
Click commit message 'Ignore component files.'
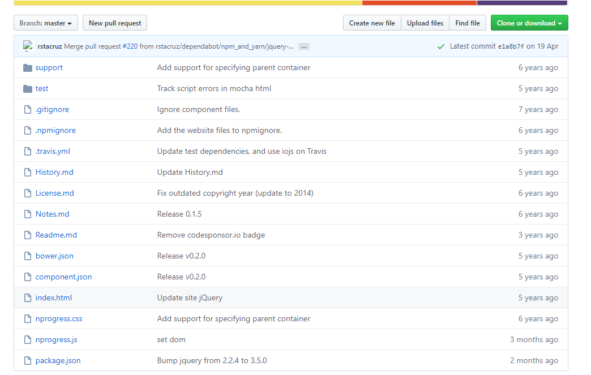click(x=199, y=110)
